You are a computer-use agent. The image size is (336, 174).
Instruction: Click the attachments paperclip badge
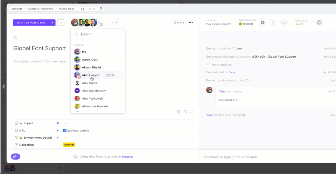point(15,157)
